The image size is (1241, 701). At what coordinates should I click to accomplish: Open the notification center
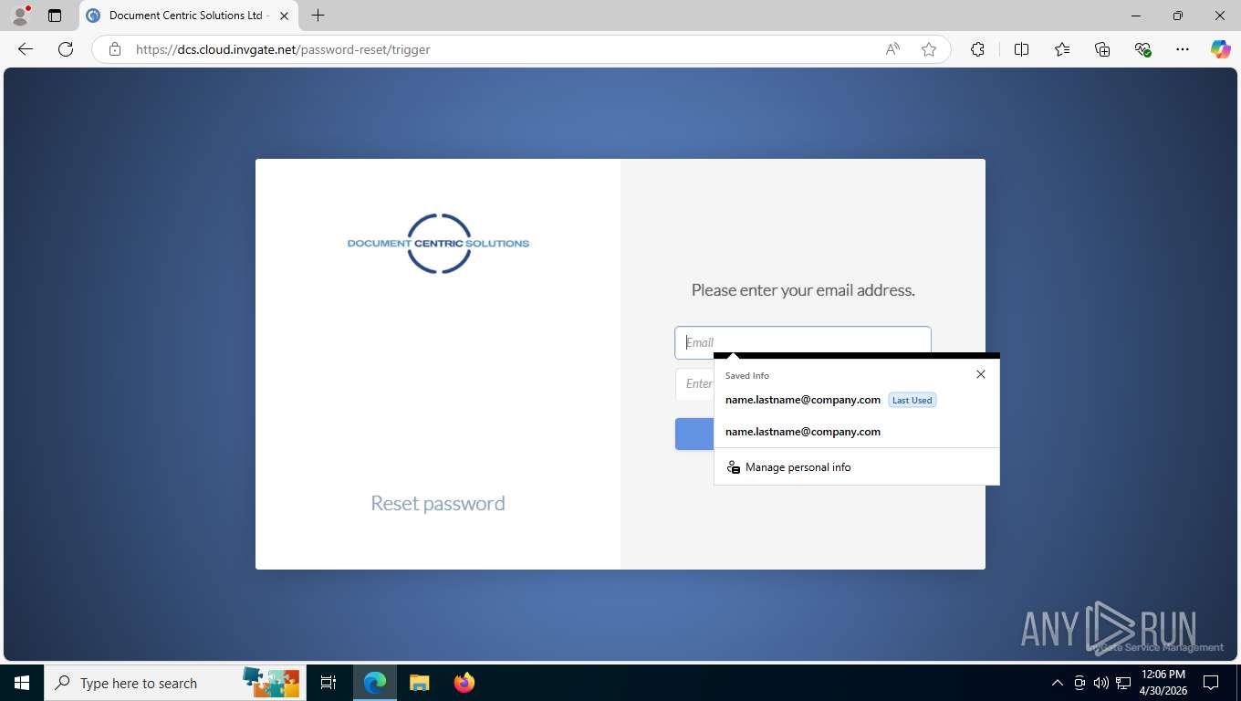1211,683
